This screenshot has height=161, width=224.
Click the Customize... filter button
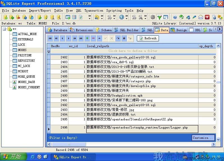[x=203, y=138]
